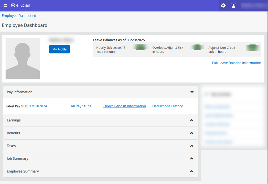The height and width of the screenshot is (184, 268).
Task: Click the user account avatar icon
Action: pyautogui.click(x=233, y=5)
